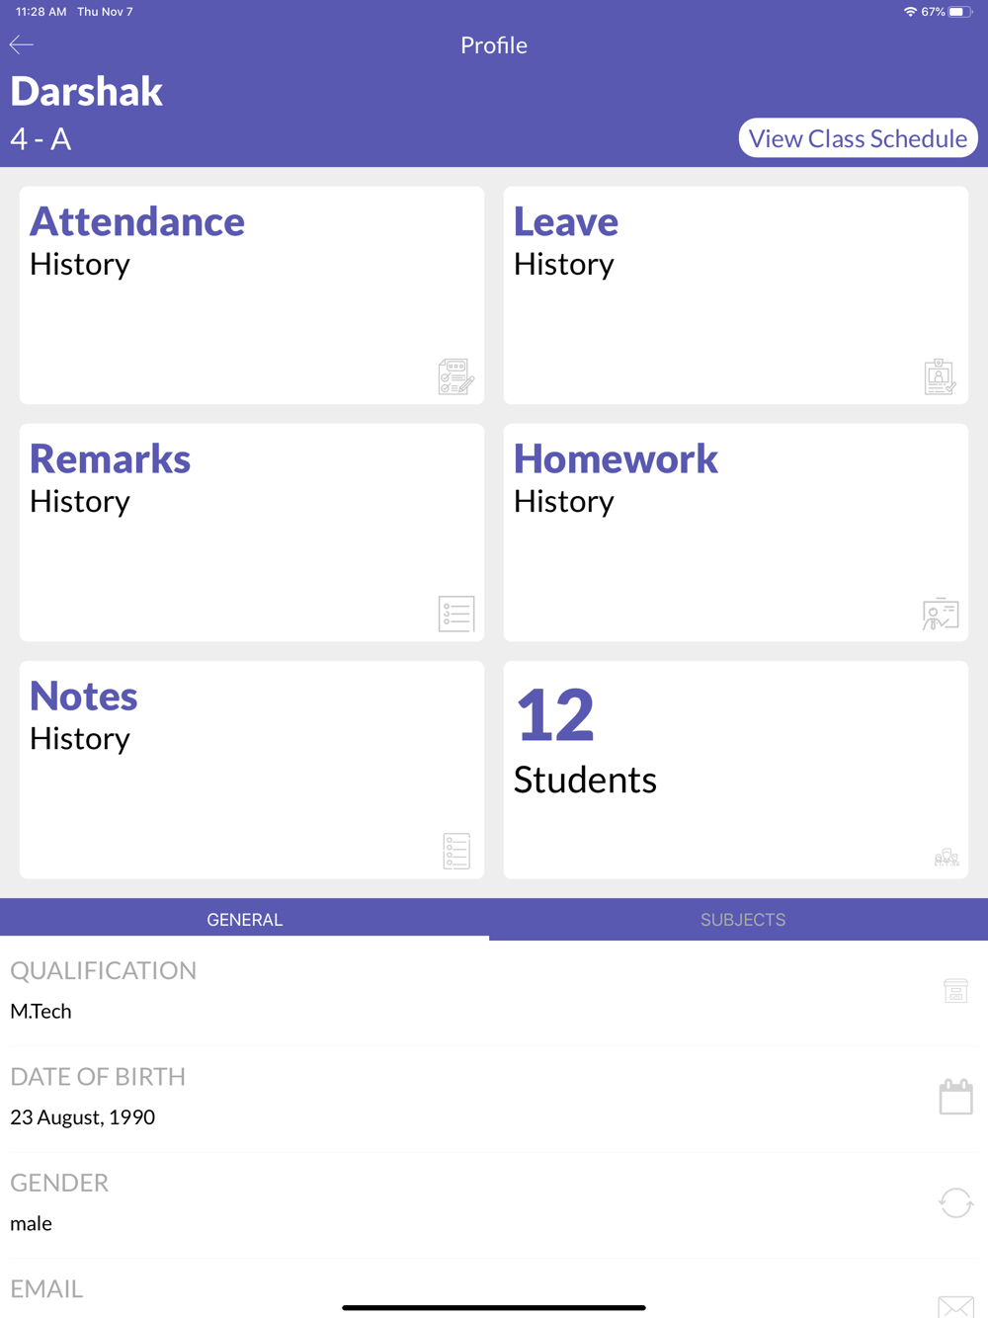Click the qualification archive icon
The width and height of the screenshot is (988, 1318).
(x=955, y=990)
